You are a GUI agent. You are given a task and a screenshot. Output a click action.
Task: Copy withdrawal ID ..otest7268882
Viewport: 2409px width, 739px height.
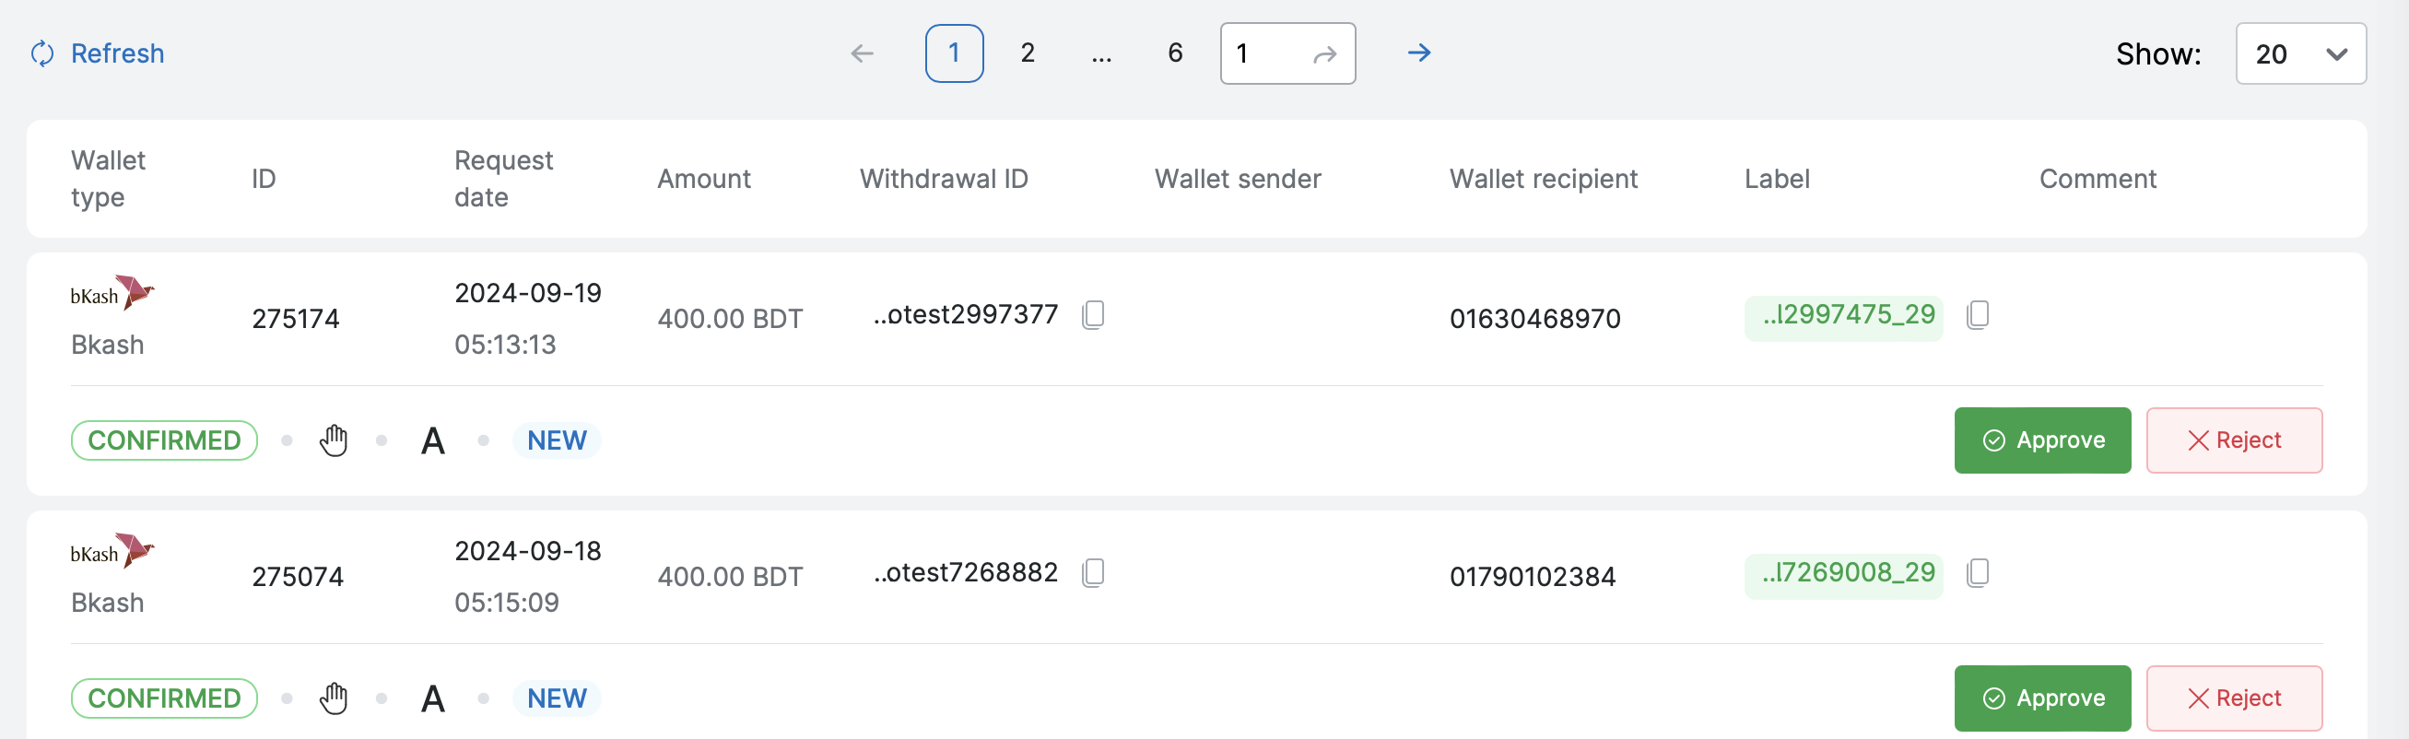1092,572
